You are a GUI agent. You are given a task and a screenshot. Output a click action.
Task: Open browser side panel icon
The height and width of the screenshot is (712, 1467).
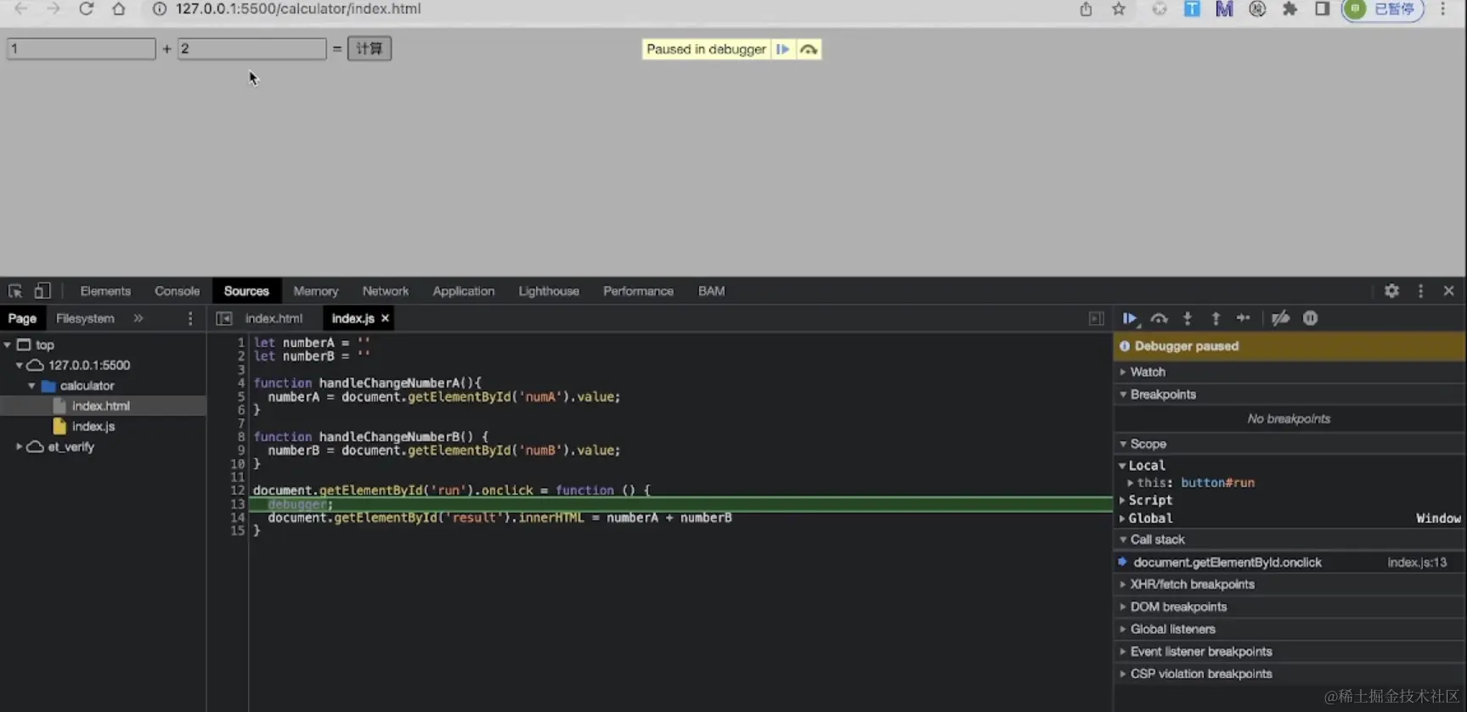(x=1322, y=9)
